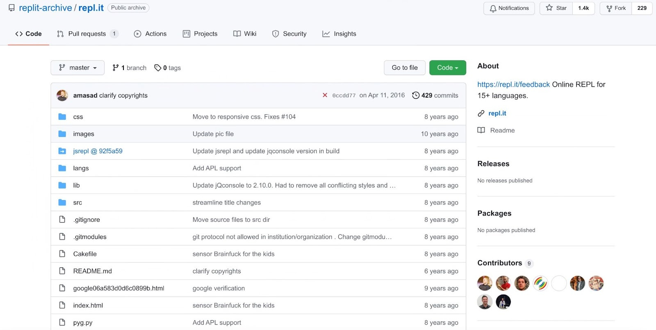Click the tag icon beside 0 tags

(x=158, y=68)
